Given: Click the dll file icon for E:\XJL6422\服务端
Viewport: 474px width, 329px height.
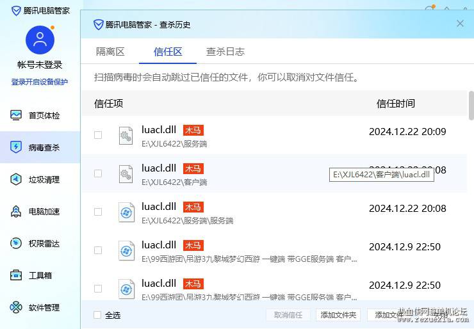Looking at the screenshot, I should pos(126,136).
